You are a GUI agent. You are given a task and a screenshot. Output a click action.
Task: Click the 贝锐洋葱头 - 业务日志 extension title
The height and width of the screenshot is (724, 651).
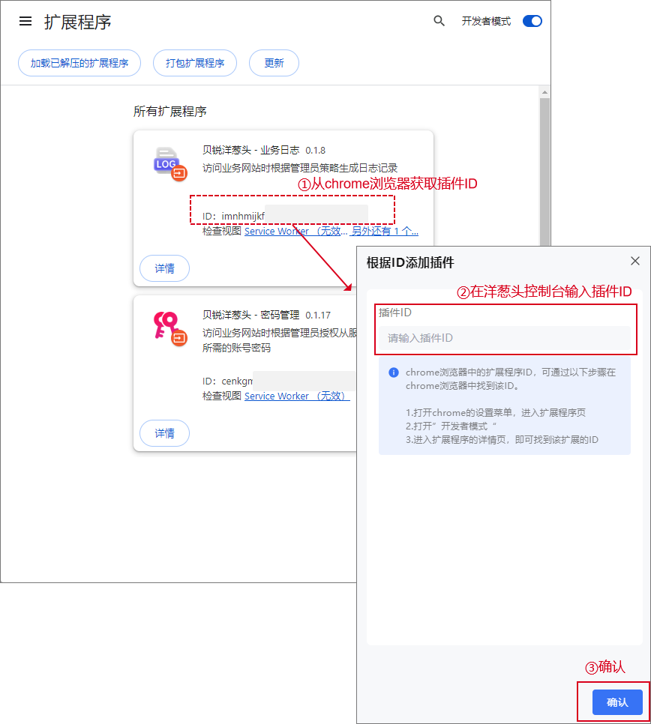click(x=251, y=150)
